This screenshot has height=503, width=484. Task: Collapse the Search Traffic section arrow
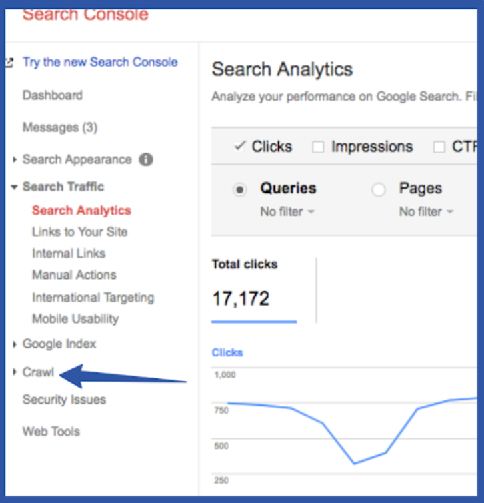14,187
